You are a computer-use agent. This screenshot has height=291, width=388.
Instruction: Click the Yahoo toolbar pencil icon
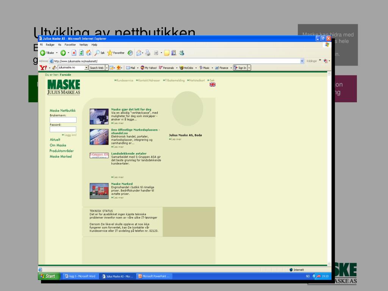tap(54, 68)
